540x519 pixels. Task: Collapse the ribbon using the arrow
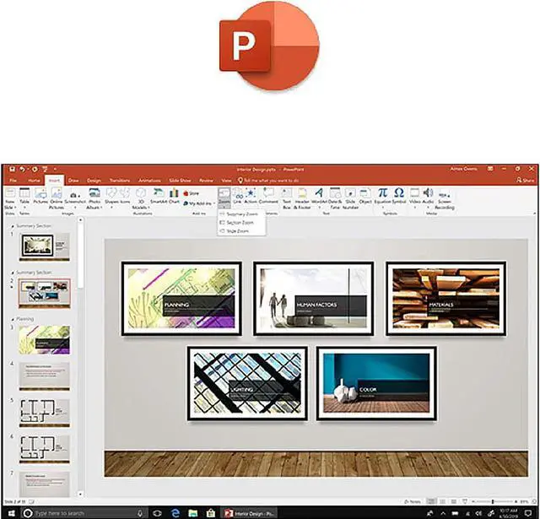click(x=534, y=214)
